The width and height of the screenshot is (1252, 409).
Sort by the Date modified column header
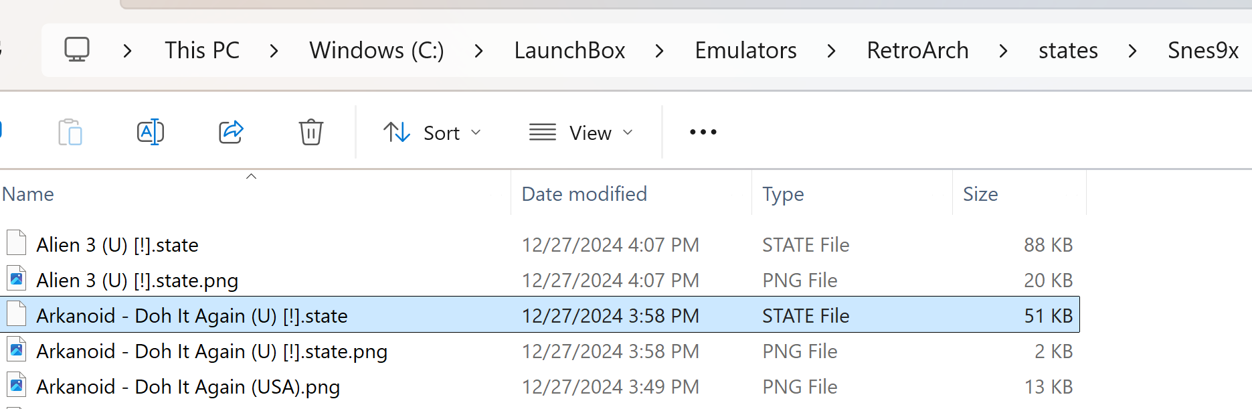pyautogui.click(x=584, y=194)
